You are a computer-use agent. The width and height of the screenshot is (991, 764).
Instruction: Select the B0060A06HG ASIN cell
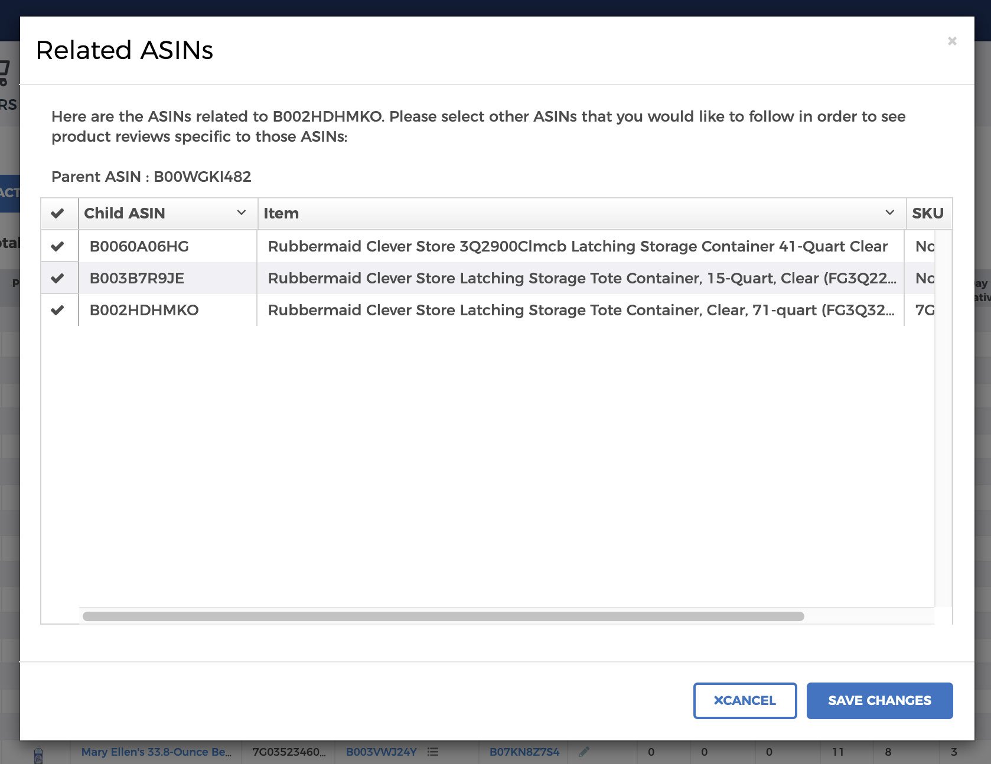[x=168, y=246]
